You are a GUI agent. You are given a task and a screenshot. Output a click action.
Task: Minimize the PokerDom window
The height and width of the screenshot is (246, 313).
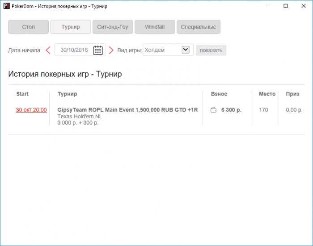[x=268, y=6]
